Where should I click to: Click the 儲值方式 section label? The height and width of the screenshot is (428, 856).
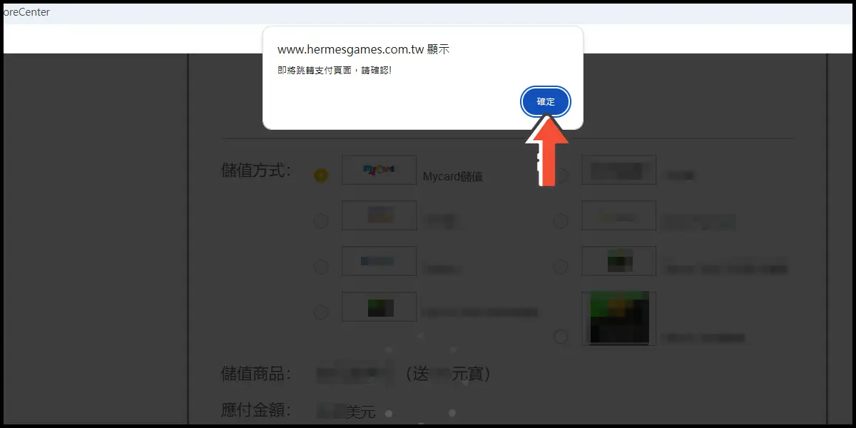click(x=256, y=170)
